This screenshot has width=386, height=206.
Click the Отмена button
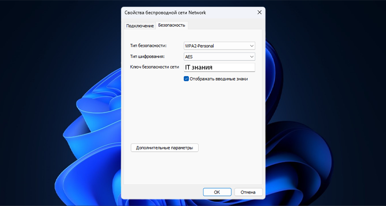tap(248, 192)
